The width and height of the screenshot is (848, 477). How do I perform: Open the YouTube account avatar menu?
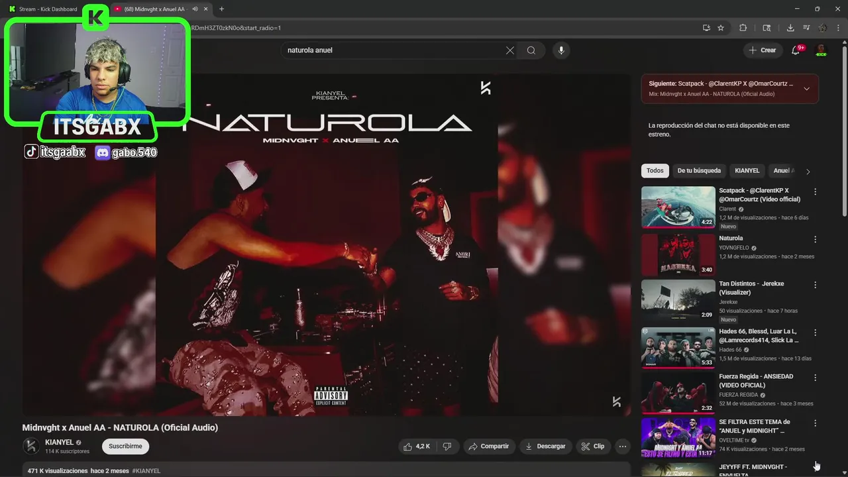point(821,50)
